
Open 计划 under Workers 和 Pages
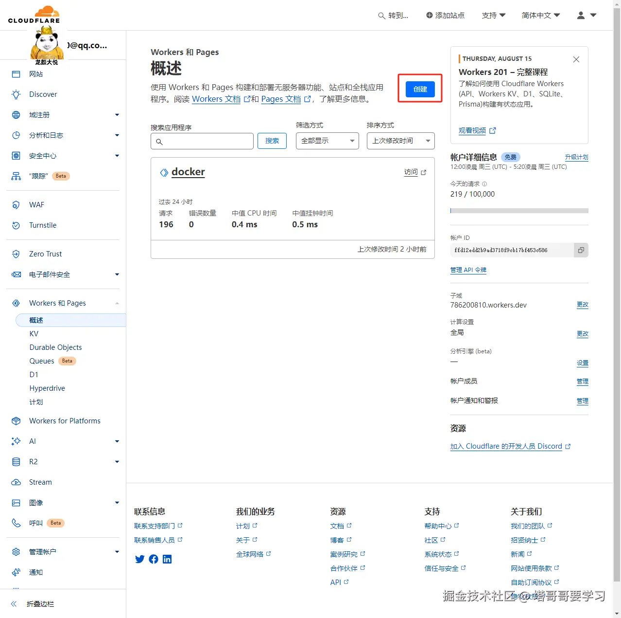point(36,402)
